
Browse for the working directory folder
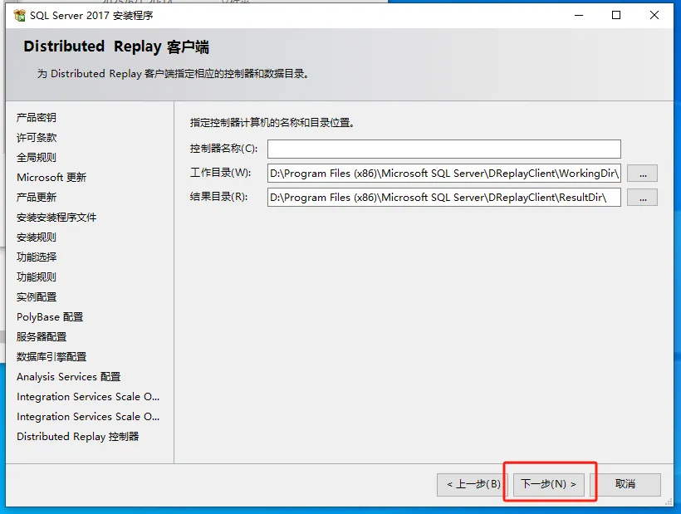642,174
